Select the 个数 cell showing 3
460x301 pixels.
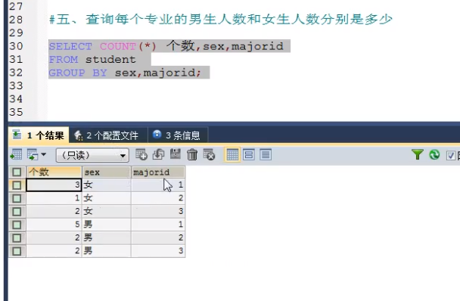click(x=54, y=185)
